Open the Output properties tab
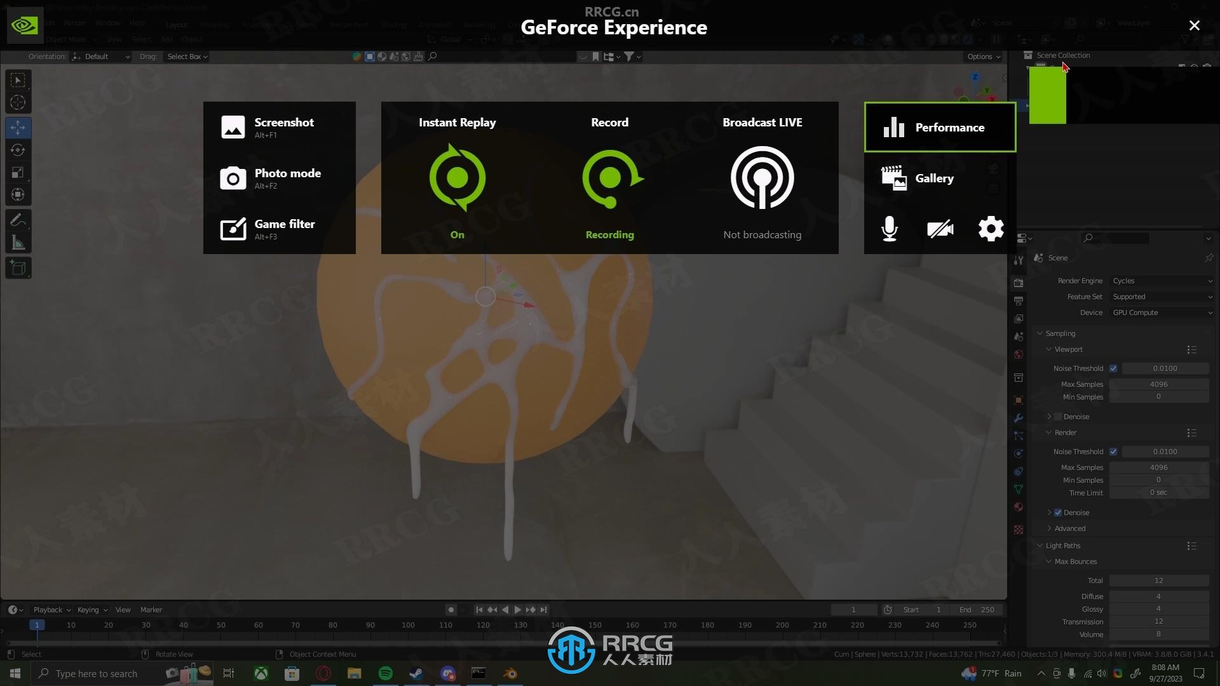The width and height of the screenshot is (1220, 686). click(1019, 300)
